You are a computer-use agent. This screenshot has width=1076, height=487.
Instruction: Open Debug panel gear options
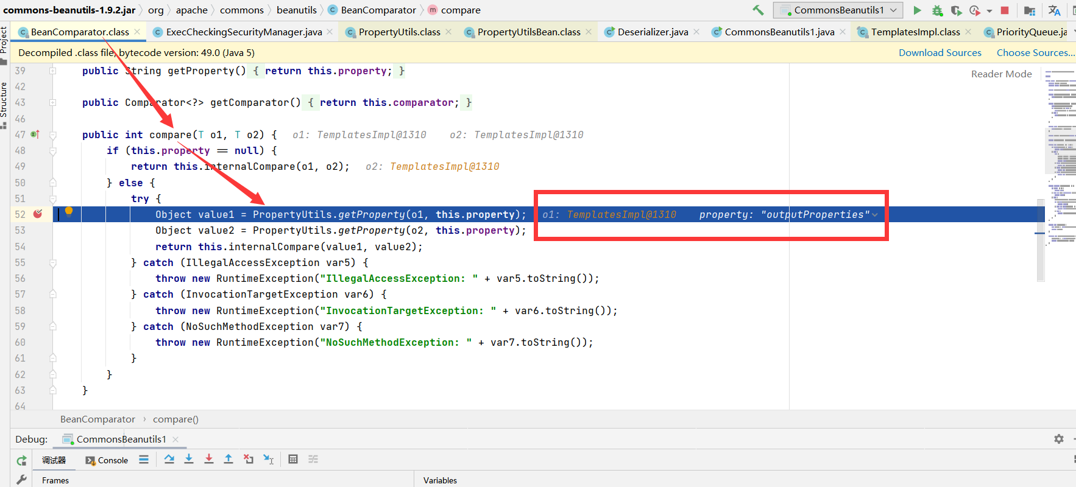[x=1059, y=439]
